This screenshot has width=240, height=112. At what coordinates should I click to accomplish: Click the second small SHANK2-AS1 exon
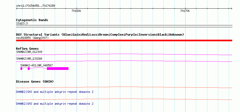29,69
